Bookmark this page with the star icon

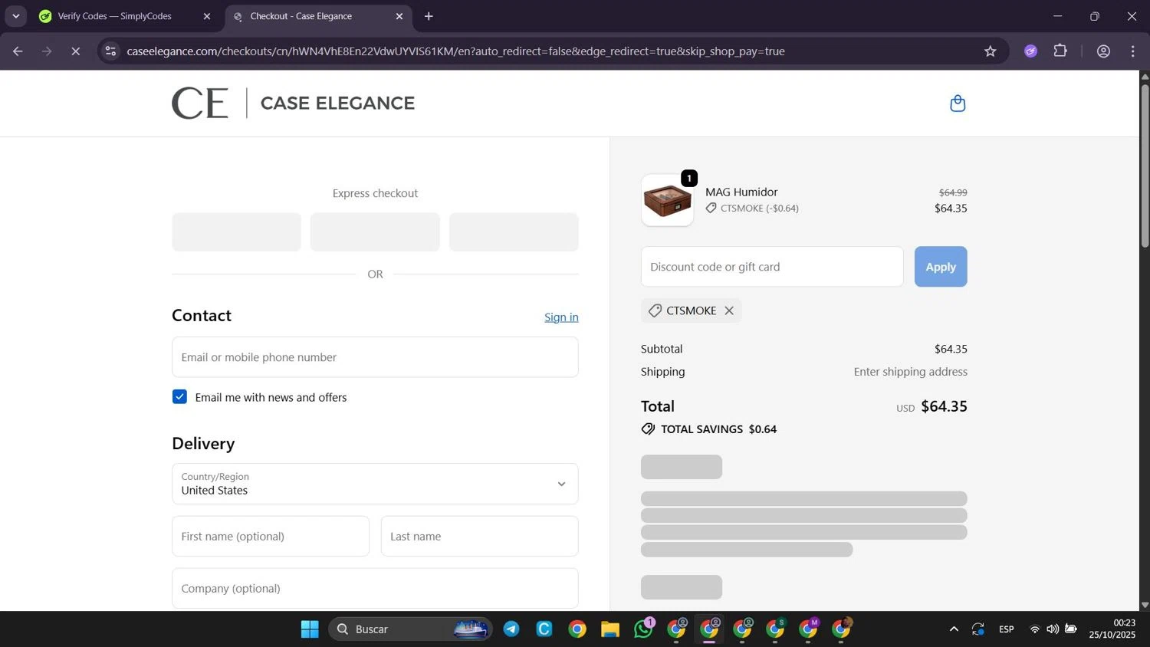tap(991, 51)
